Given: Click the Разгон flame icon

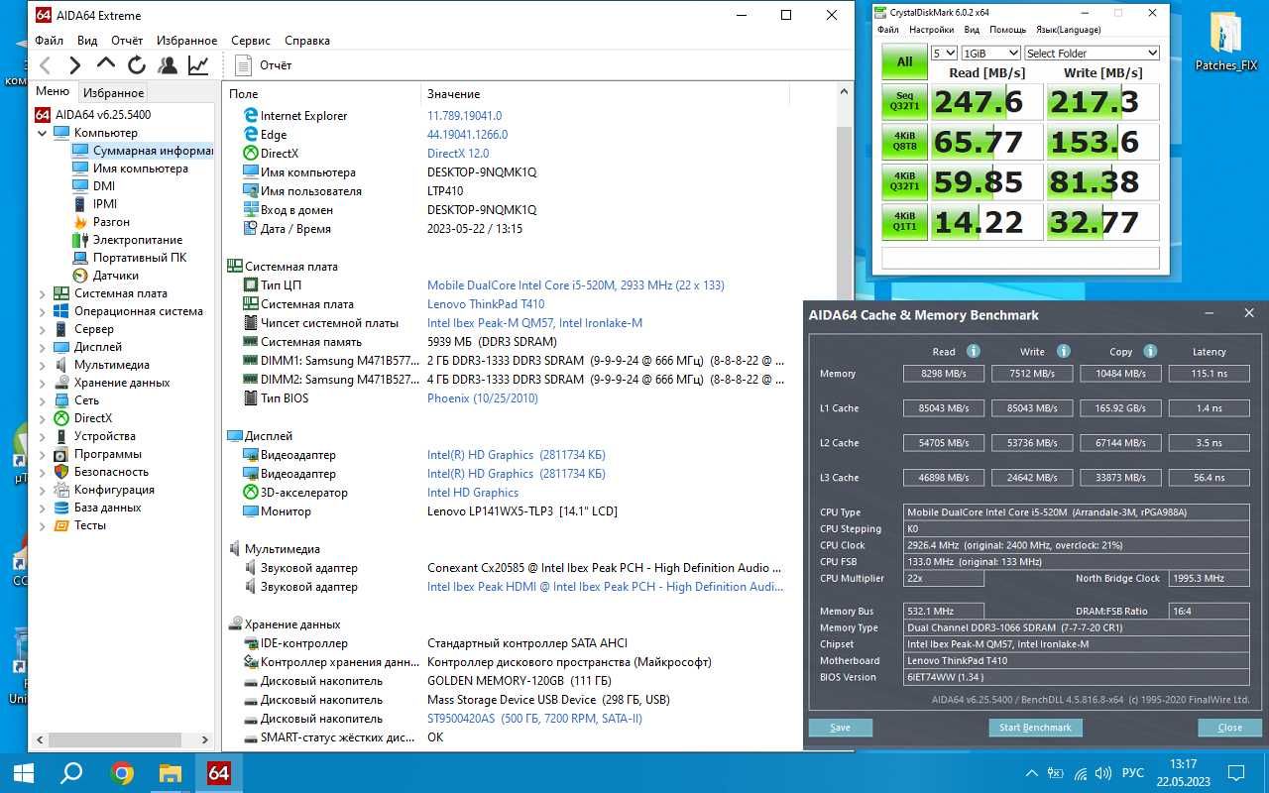Looking at the screenshot, I should tap(80, 222).
